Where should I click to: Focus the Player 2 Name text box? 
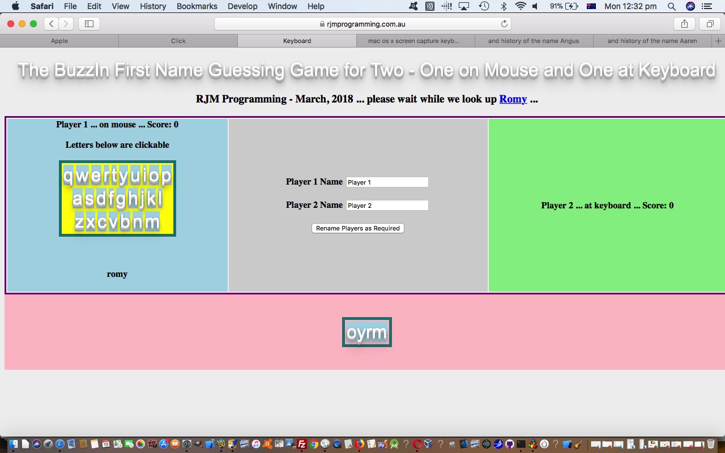(x=387, y=206)
